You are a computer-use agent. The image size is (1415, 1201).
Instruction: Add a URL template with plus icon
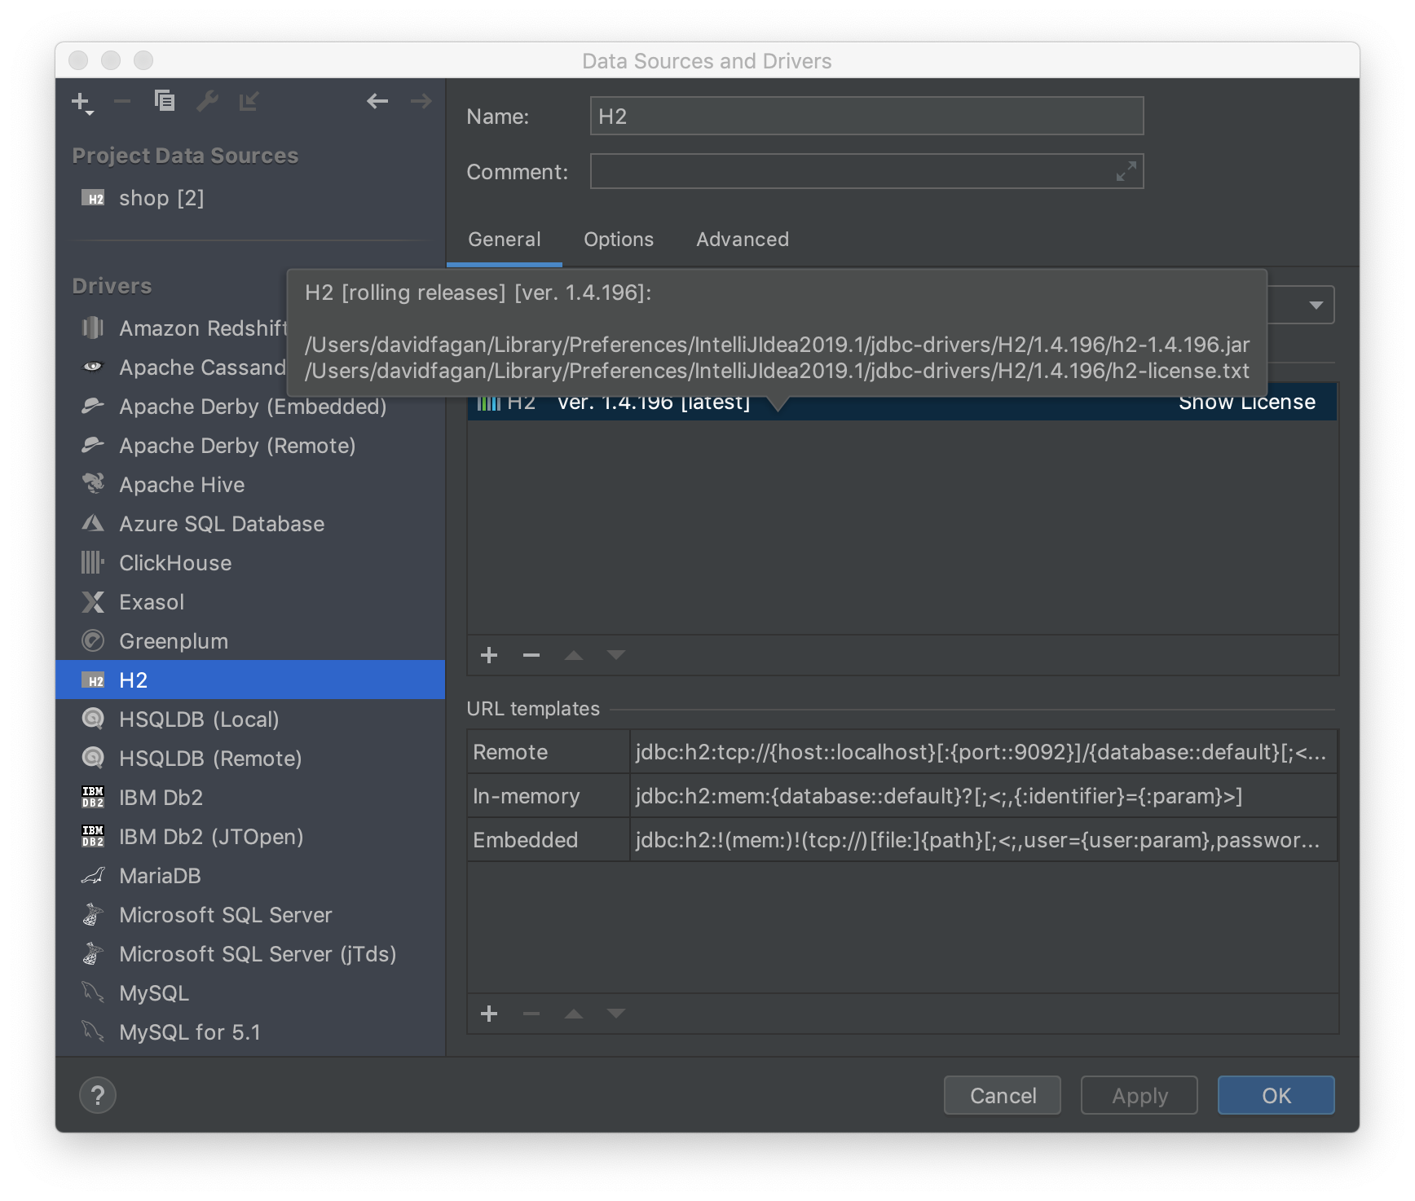click(x=489, y=1014)
